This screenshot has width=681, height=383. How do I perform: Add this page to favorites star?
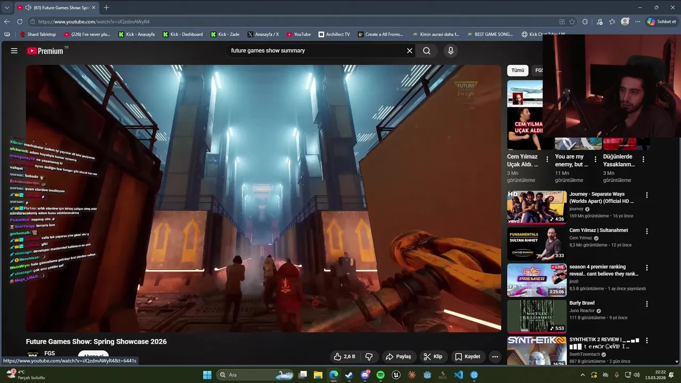[x=572, y=22]
